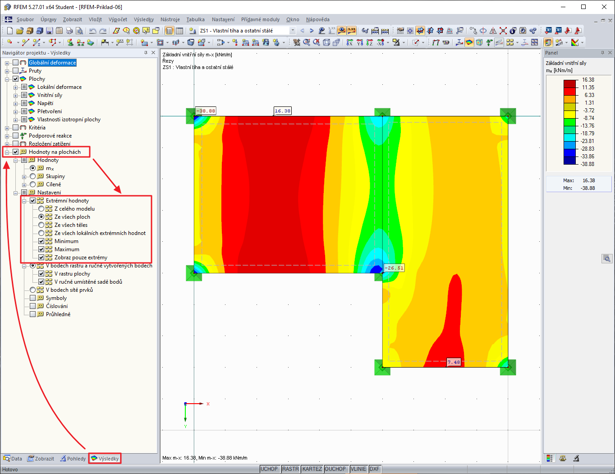Click the color scale icon in Panel footer
Viewport: 615px width, 474px height.
(x=549, y=458)
